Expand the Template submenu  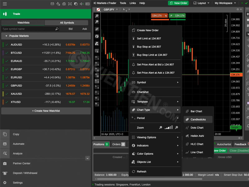point(155,102)
